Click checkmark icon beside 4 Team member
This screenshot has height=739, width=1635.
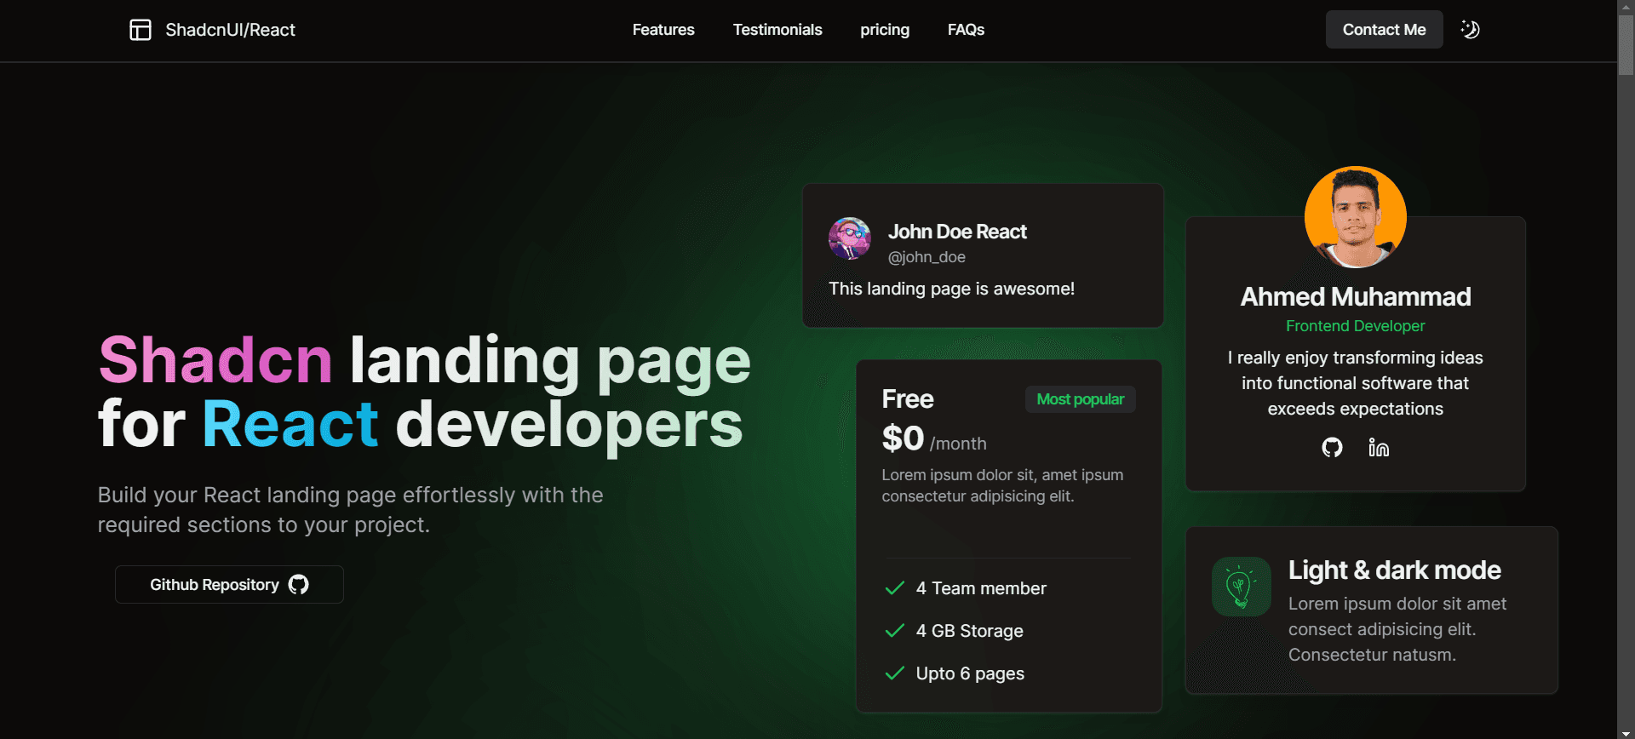coord(895,588)
